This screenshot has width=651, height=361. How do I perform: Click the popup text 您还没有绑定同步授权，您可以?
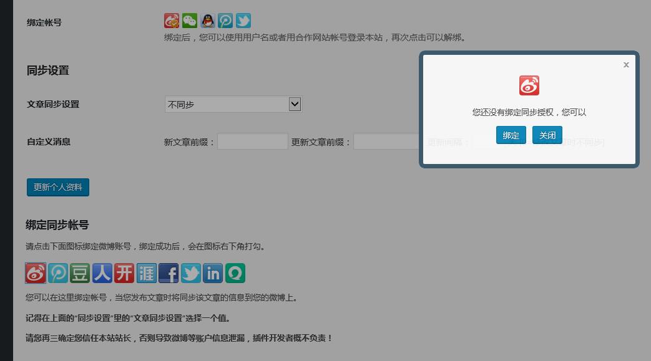tap(529, 112)
